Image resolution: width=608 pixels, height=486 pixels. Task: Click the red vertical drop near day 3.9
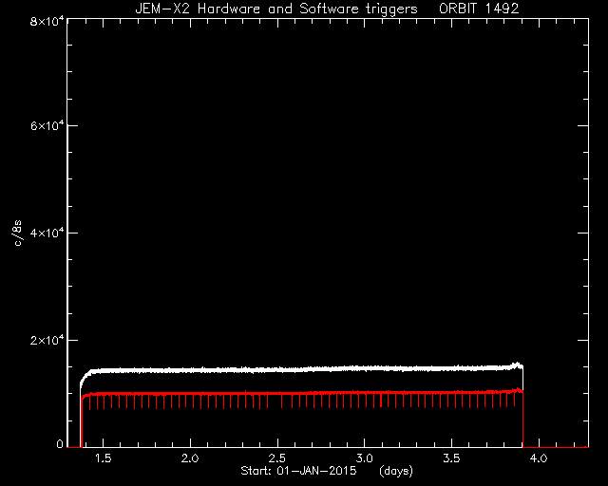coord(523,421)
